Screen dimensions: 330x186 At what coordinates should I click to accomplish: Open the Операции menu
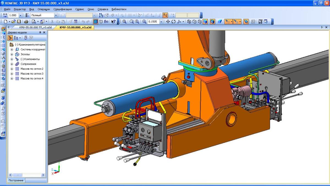coord(44,9)
